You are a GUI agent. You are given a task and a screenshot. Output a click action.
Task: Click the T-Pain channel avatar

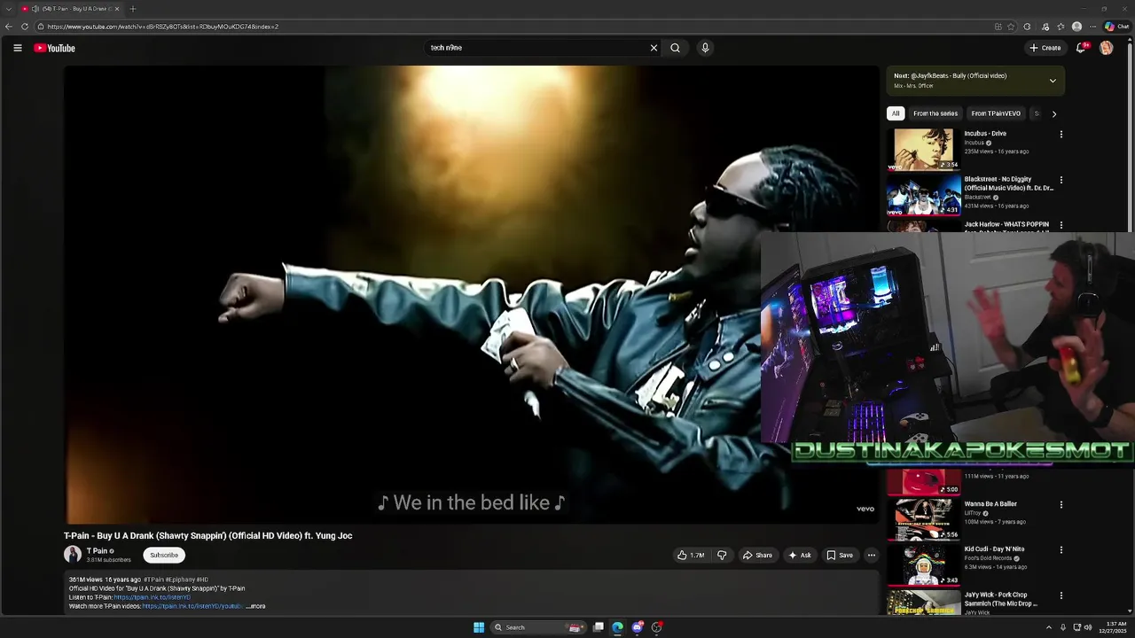(x=73, y=555)
